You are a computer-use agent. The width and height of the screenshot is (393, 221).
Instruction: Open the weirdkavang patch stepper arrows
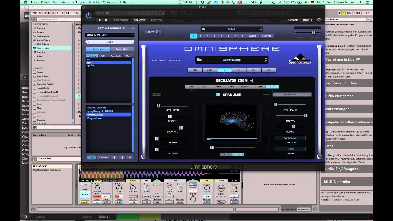pos(266,60)
